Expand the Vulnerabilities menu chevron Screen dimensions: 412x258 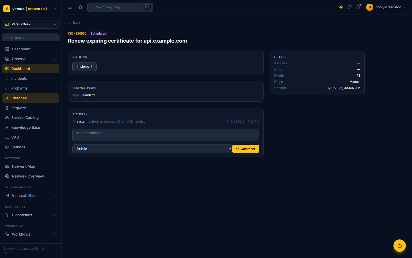click(55, 196)
